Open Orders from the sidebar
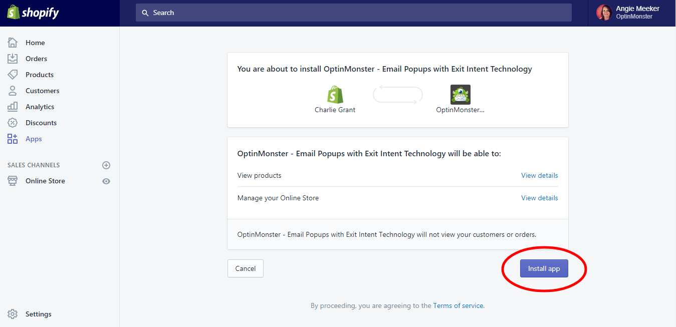The image size is (676, 327). point(36,59)
